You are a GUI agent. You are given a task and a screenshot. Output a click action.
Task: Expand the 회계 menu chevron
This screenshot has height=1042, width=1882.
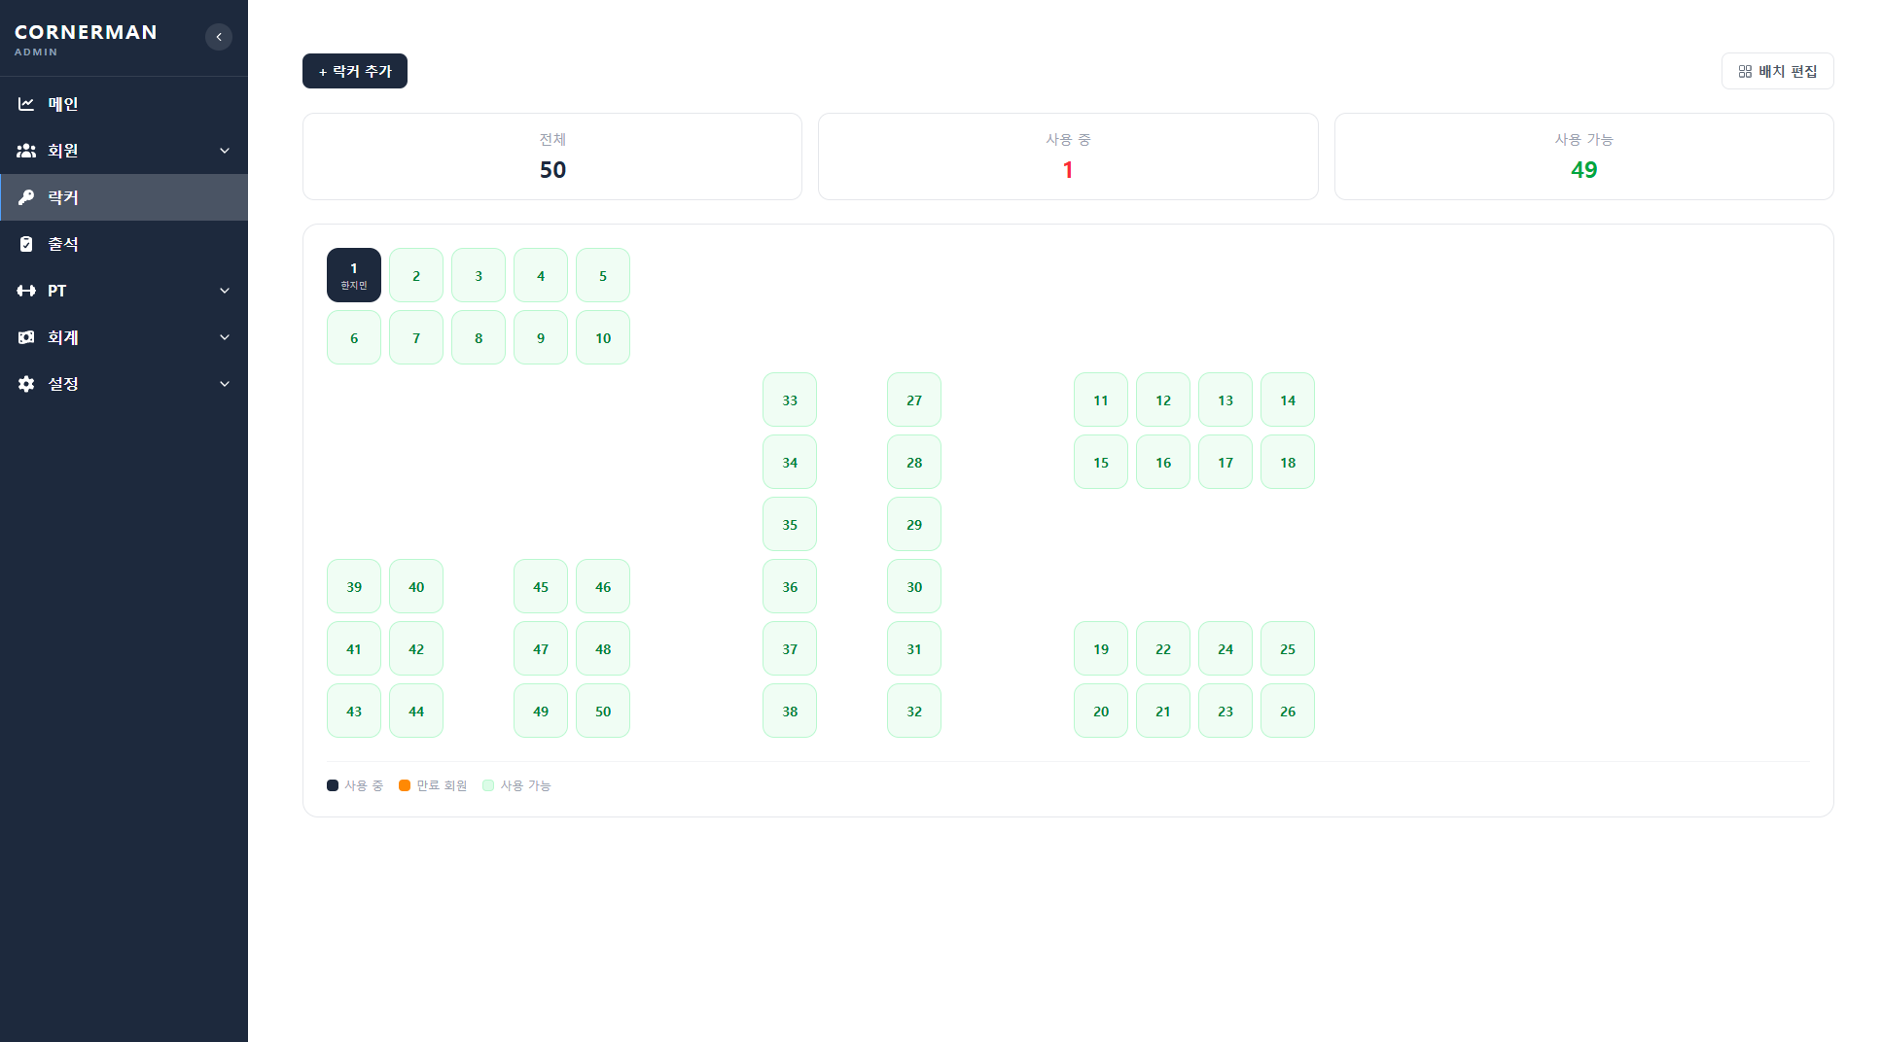coord(225,337)
